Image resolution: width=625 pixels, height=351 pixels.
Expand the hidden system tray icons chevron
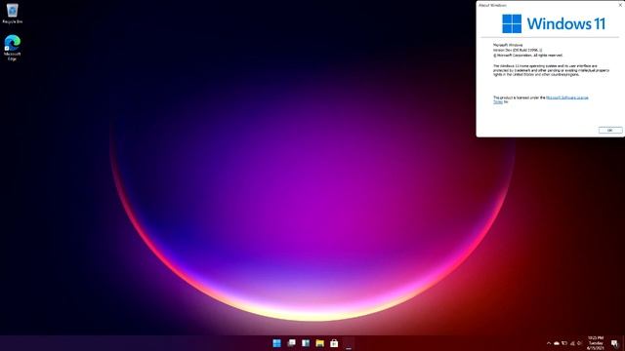click(x=549, y=343)
